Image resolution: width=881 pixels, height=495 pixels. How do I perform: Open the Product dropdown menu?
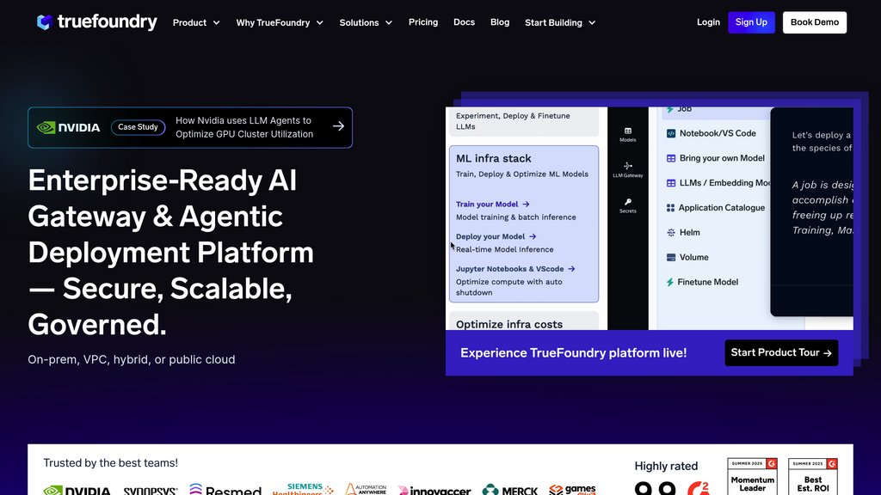coord(196,22)
